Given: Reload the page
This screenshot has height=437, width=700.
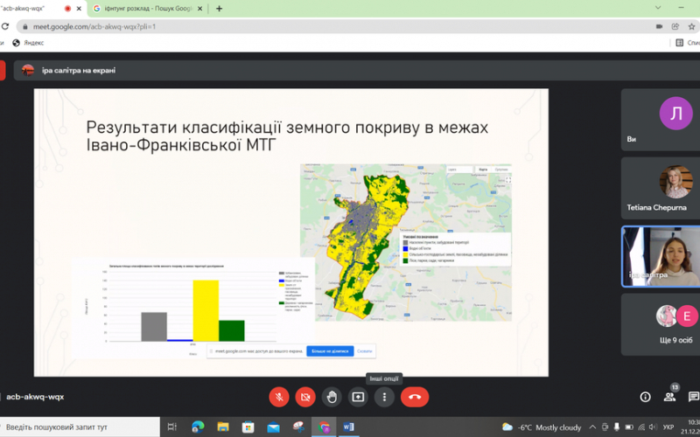Looking at the screenshot, I should [5, 26].
